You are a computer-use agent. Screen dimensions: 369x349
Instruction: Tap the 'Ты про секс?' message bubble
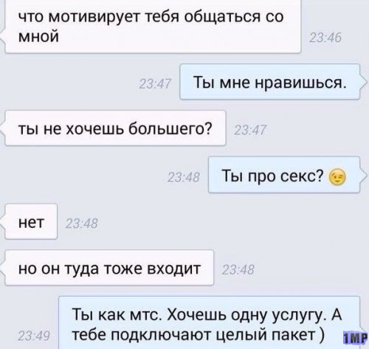pos(284,175)
